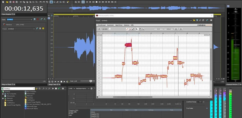Viewport: 242px width, 118px height.
Task: Click the note pitch field A 4
Action: [x=158, y=29]
